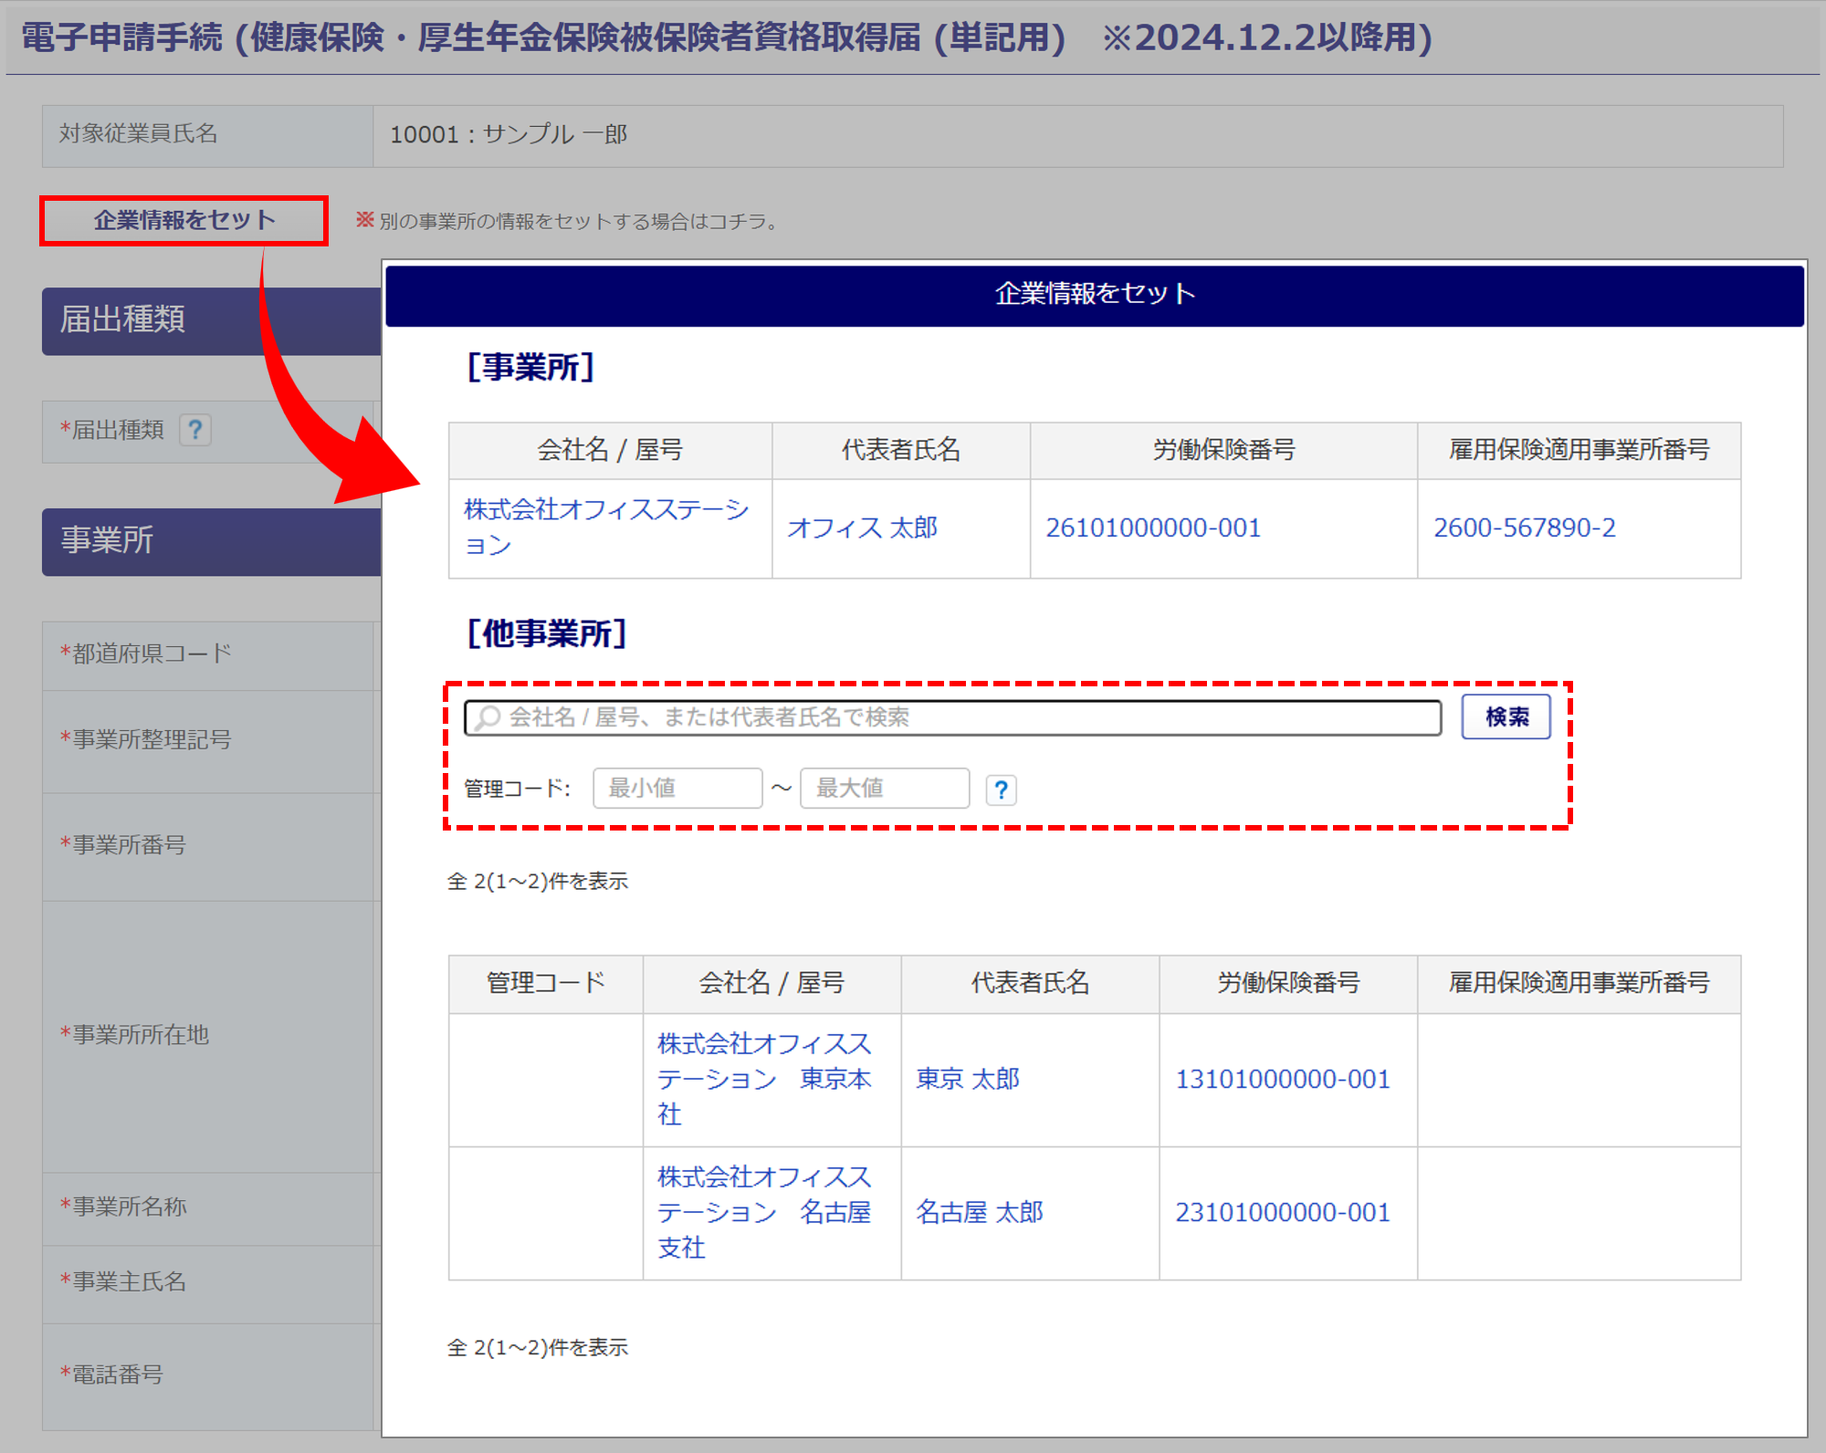This screenshot has height=1453, width=1826.
Task: Click the 最小値 management code field
Action: (x=677, y=788)
